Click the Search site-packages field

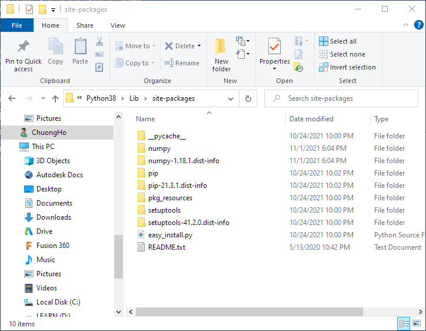tap(347, 98)
